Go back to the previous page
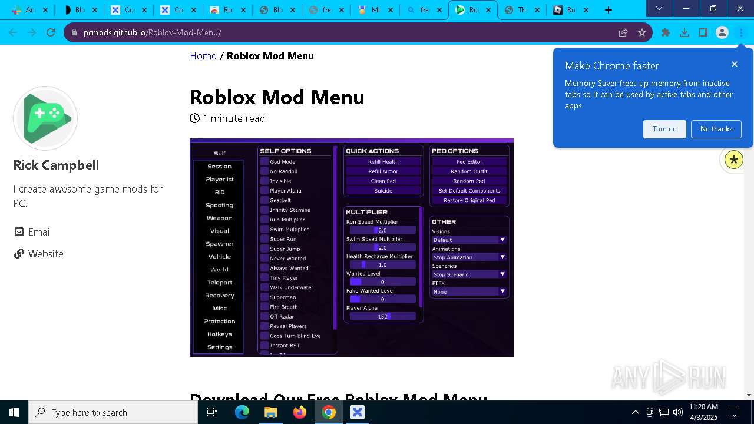The height and width of the screenshot is (424, 754). (13, 32)
